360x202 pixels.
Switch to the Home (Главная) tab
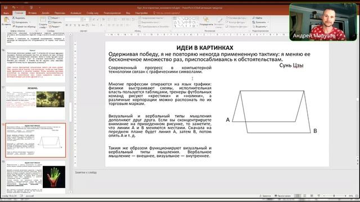[19, 13]
